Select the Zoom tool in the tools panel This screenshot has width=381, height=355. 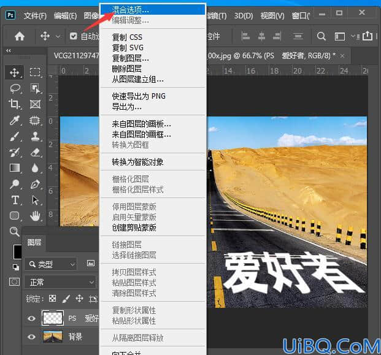click(14, 232)
